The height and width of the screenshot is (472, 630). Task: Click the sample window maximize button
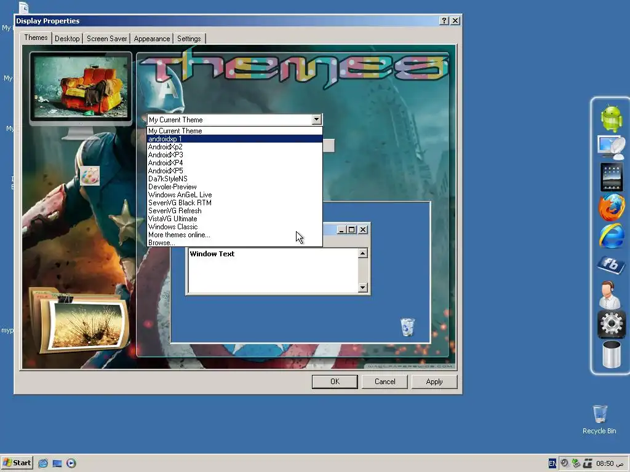(x=351, y=230)
